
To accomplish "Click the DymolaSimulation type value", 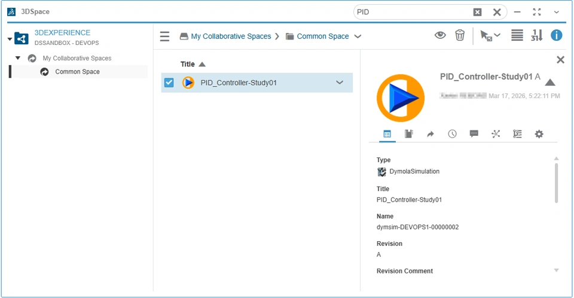I will pos(414,172).
